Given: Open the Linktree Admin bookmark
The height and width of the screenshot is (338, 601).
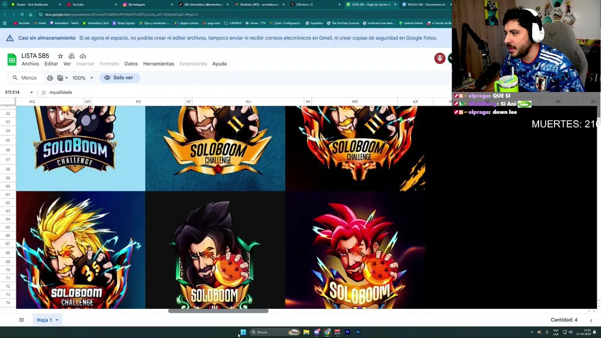Looking at the screenshot, I should (410, 23).
